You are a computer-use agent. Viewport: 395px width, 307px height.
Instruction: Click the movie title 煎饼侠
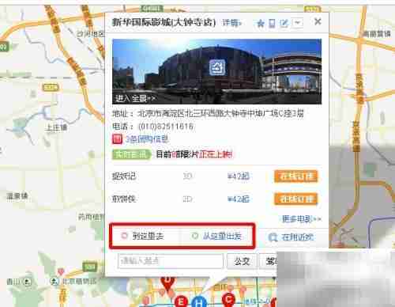[124, 199]
